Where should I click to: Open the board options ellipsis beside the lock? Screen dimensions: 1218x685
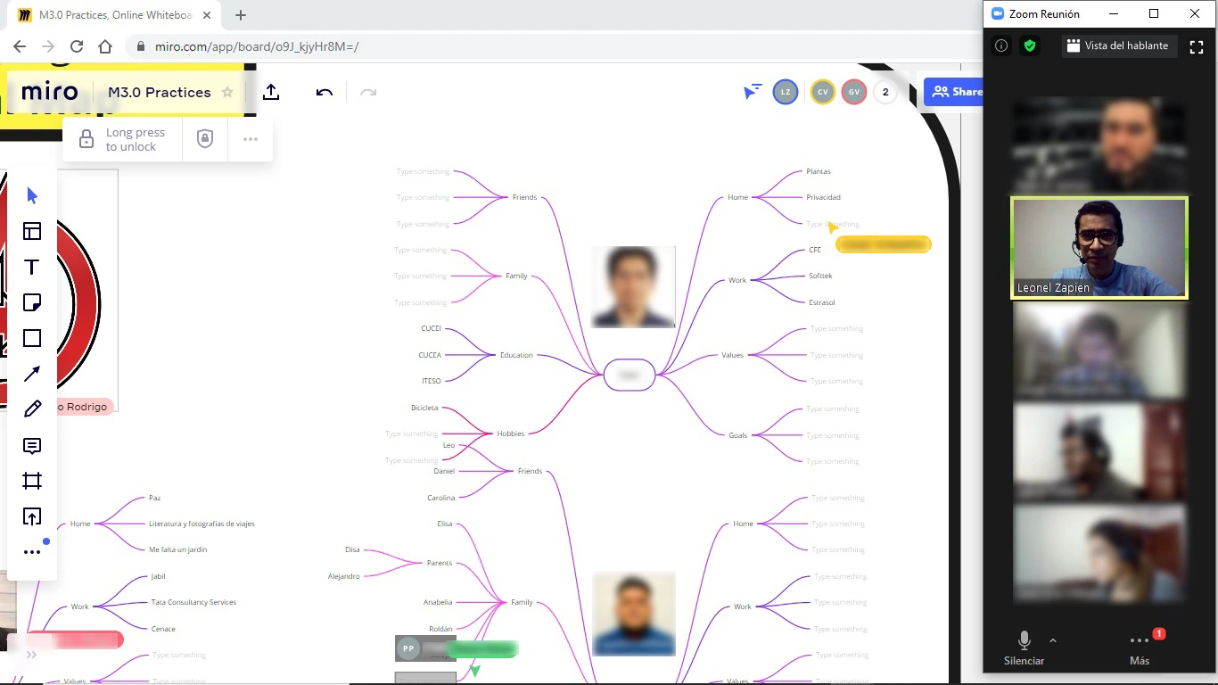251,138
